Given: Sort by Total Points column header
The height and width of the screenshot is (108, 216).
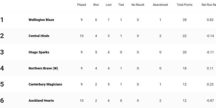Looking at the screenshot, I should click(184, 5).
